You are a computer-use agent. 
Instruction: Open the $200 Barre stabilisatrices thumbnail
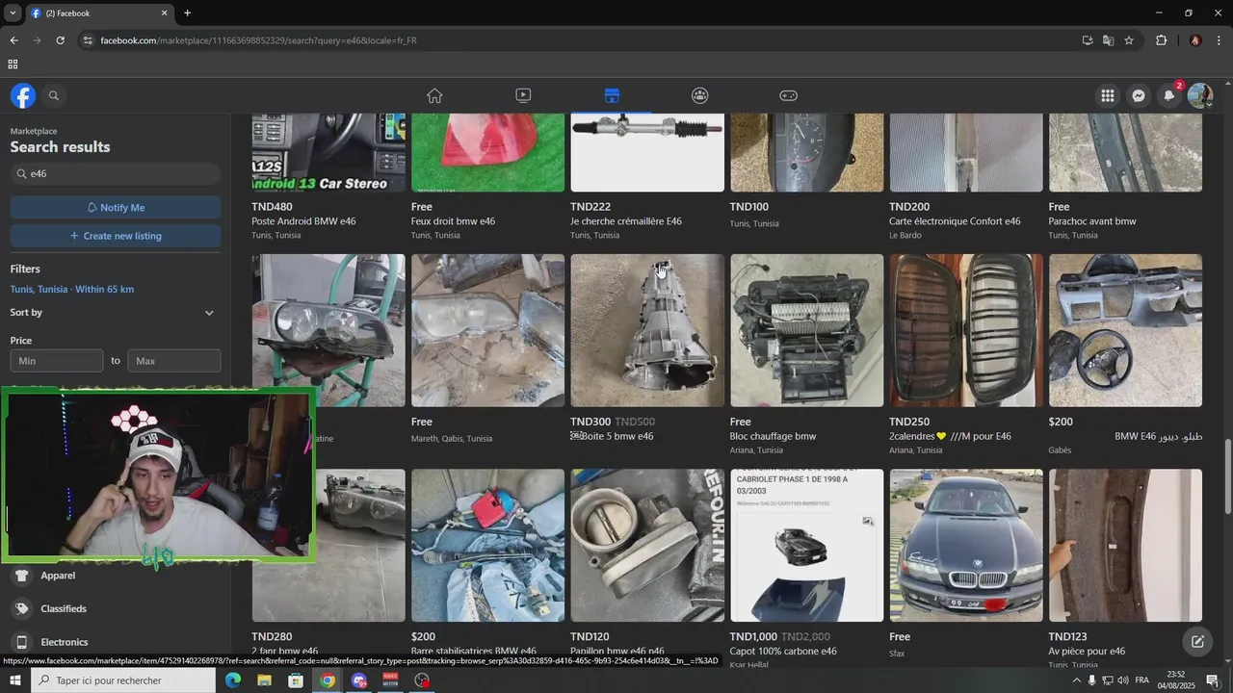[487, 545]
